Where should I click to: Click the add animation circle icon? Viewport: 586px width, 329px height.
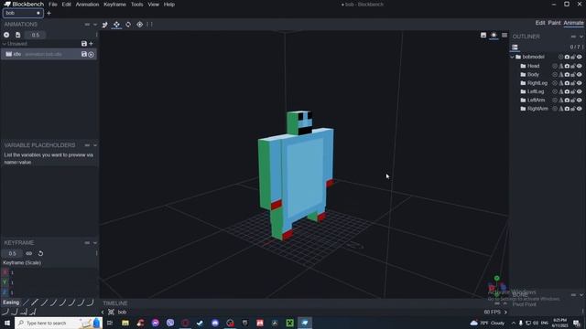tap(6, 35)
